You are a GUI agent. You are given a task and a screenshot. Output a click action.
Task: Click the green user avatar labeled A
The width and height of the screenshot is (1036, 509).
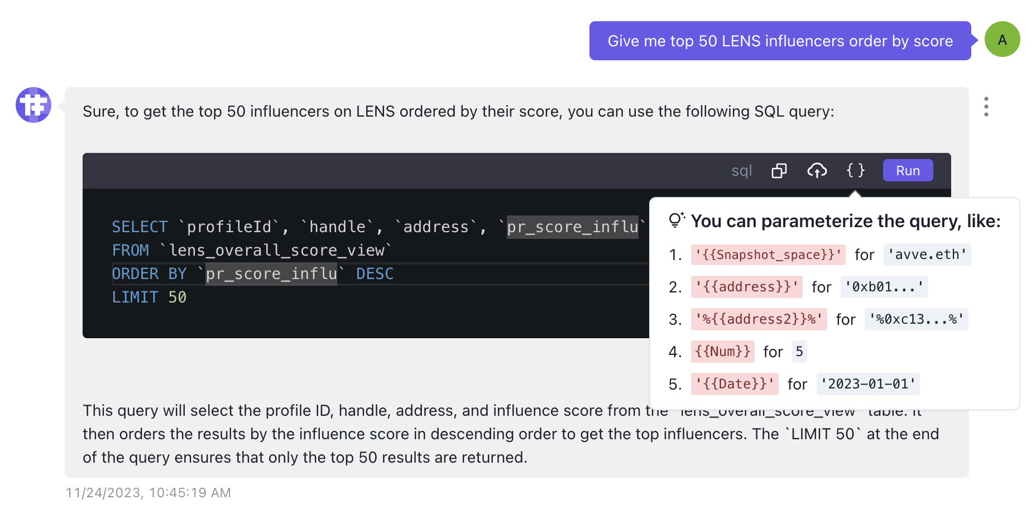1002,40
